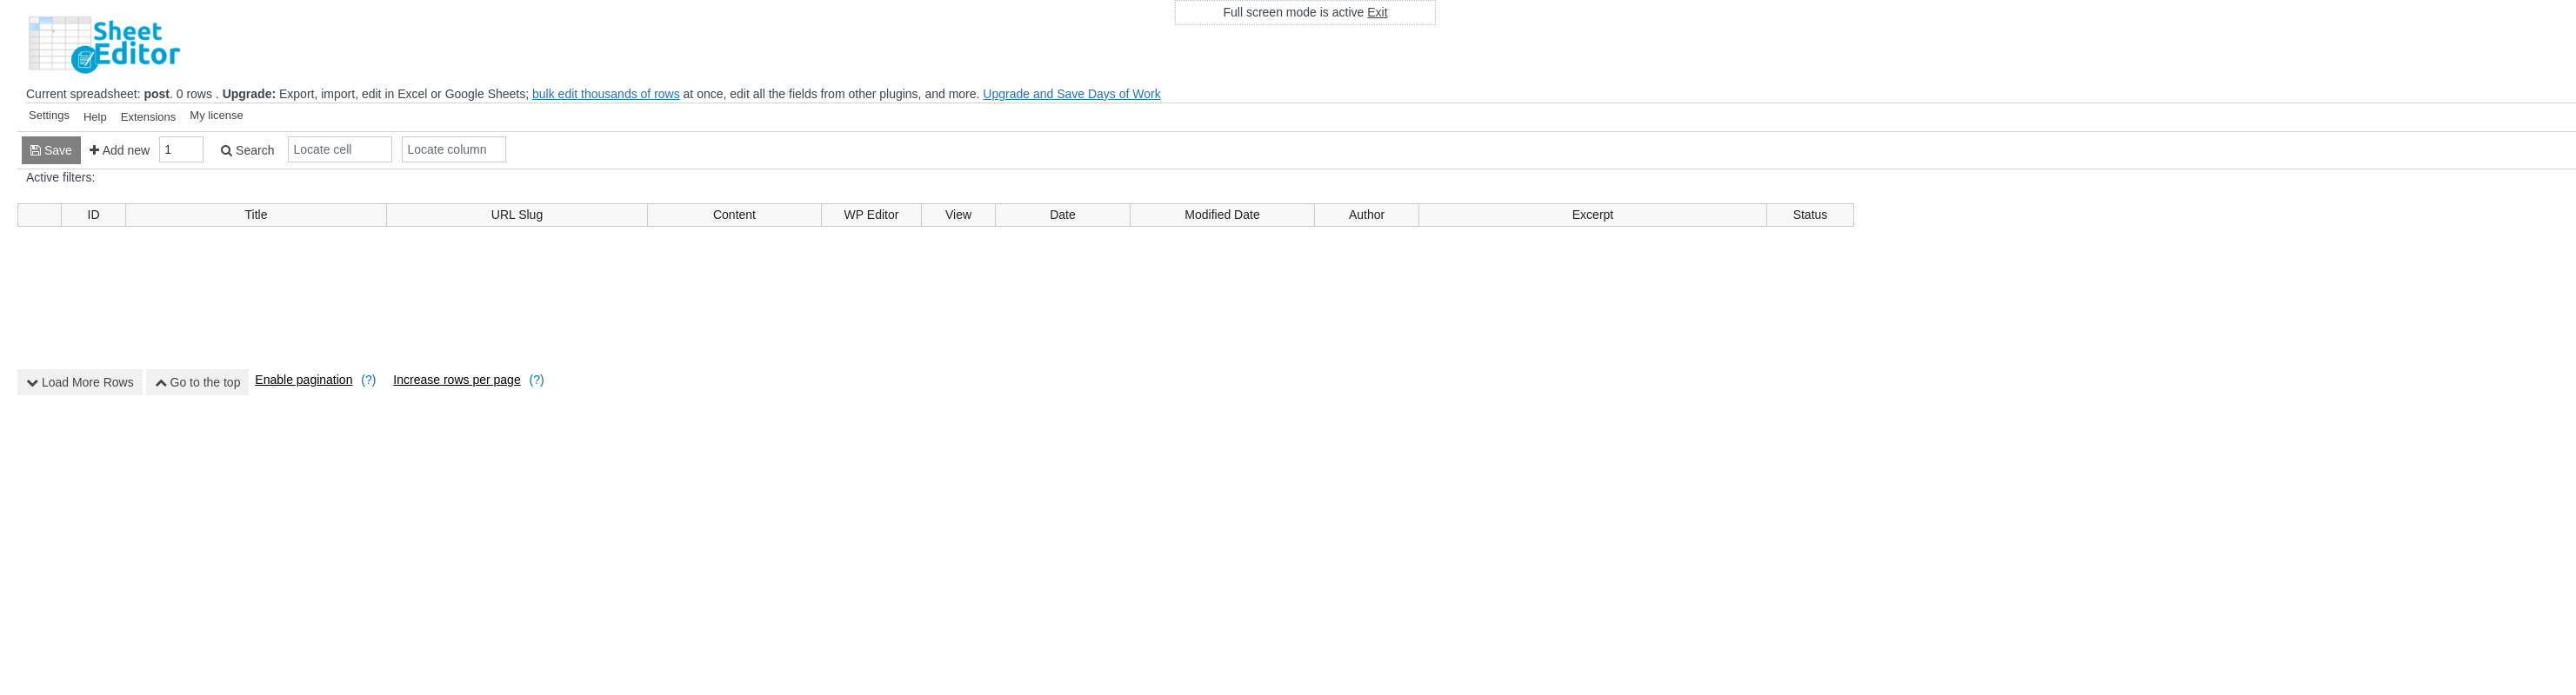Screen dimensions: 2576x695
Task: Select the Title column header
Action: [256, 215]
